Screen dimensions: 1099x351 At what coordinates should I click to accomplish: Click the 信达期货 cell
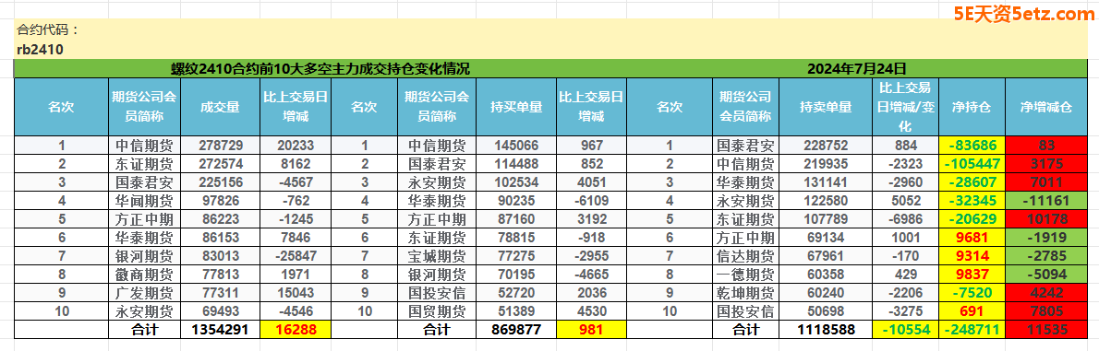(x=745, y=255)
